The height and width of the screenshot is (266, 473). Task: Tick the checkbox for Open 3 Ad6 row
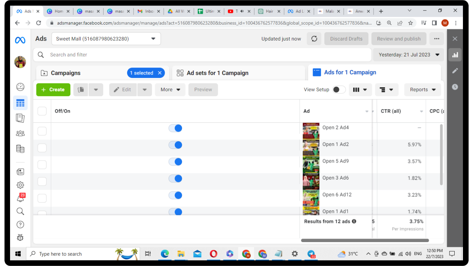point(42,181)
